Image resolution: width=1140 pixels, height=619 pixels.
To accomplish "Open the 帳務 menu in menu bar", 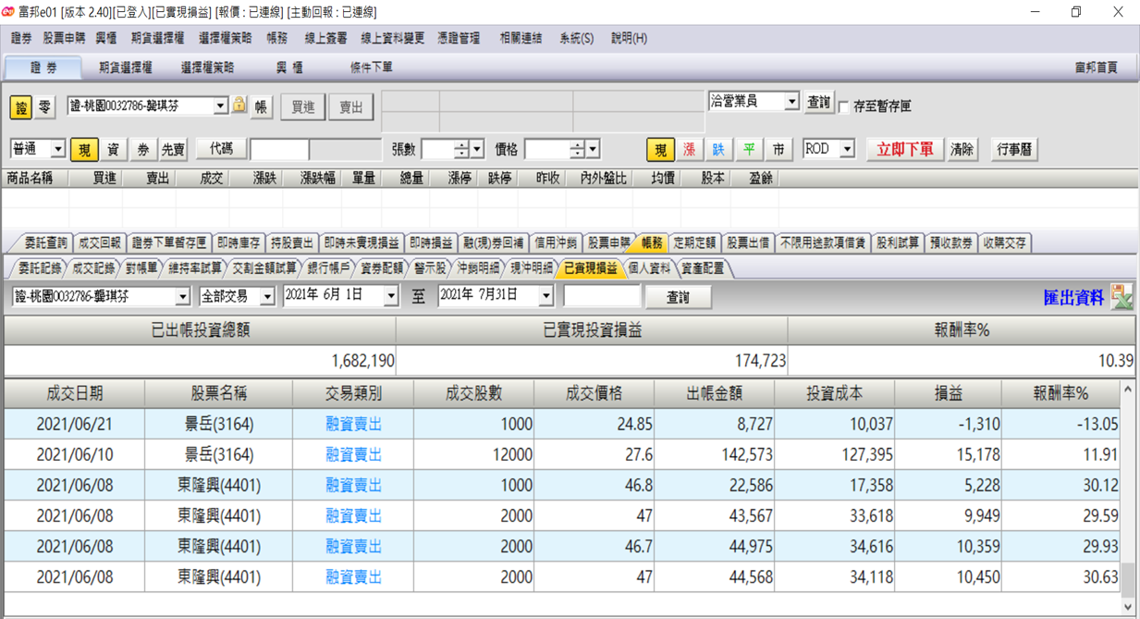I will click(x=276, y=39).
